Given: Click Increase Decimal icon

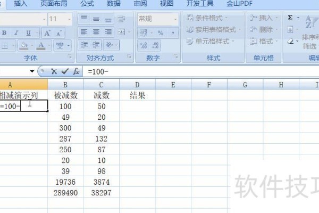Looking at the screenshot, I should 144,45.
